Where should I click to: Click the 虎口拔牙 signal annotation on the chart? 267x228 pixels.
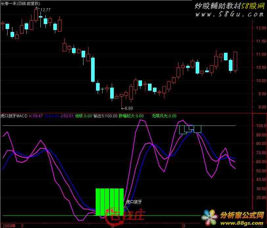[x=134, y=202]
